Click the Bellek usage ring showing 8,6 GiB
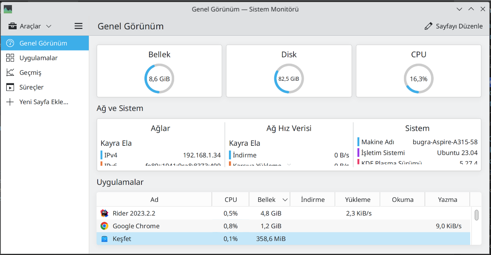 (159, 79)
